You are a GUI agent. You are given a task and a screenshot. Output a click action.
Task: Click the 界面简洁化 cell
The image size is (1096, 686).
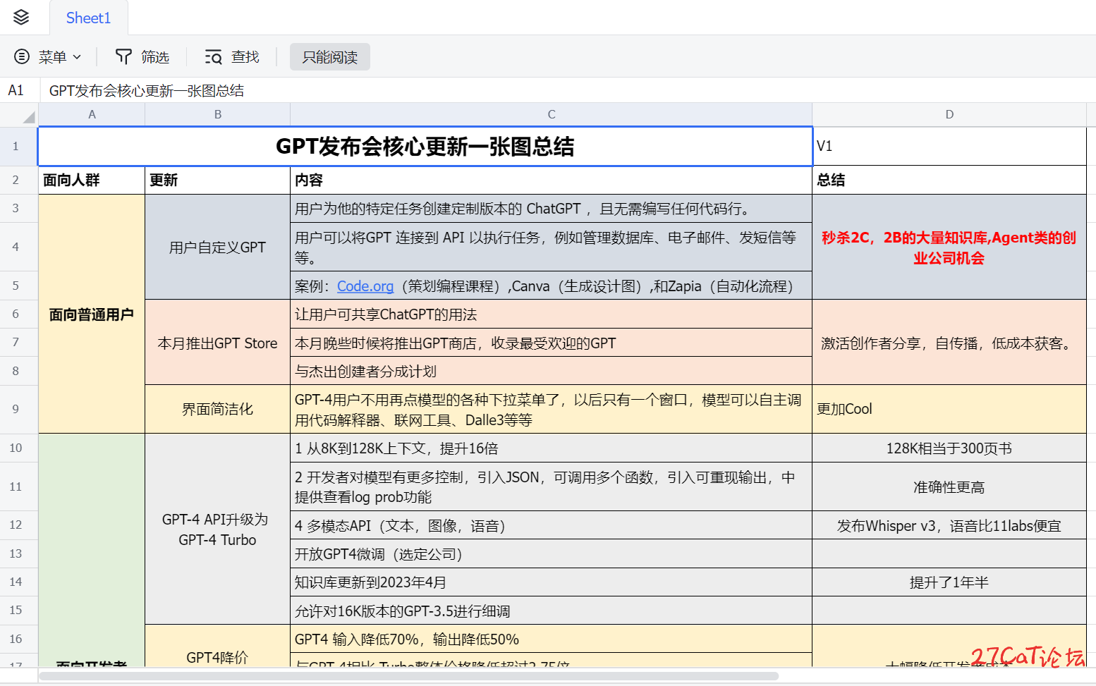tap(218, 409)
